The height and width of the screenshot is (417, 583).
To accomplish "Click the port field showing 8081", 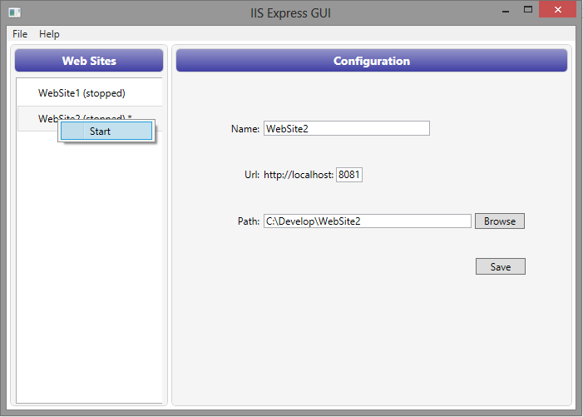I will tap(349, 175).
